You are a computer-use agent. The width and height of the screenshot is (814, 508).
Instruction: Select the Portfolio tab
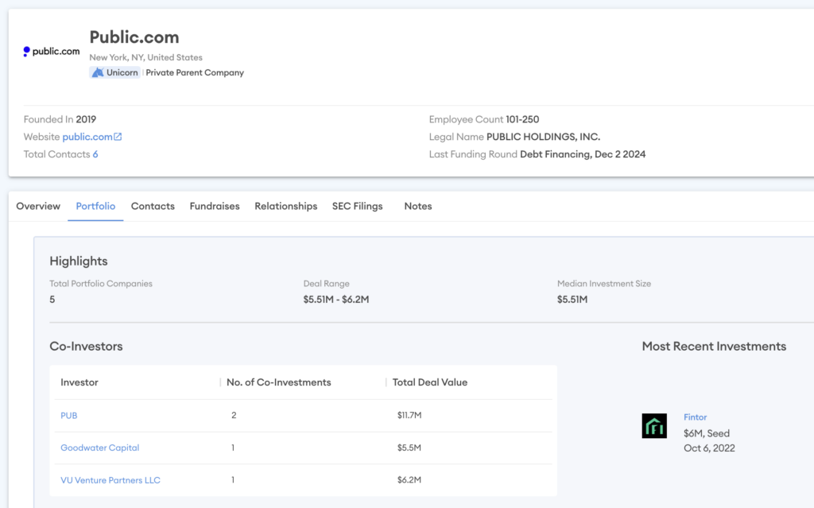click(x=95, y=206)
